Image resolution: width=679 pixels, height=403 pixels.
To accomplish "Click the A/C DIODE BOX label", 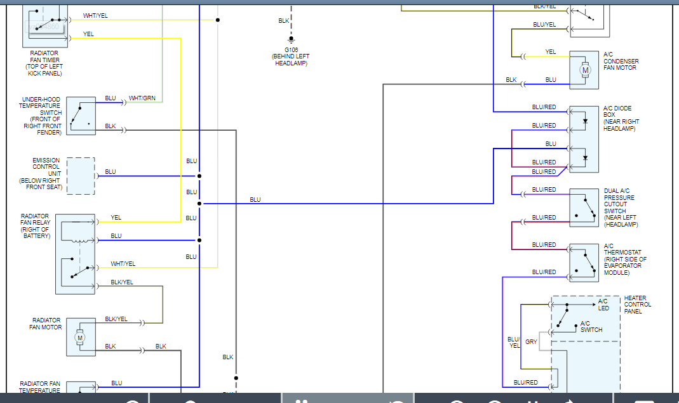I will [x=621, y=118].
